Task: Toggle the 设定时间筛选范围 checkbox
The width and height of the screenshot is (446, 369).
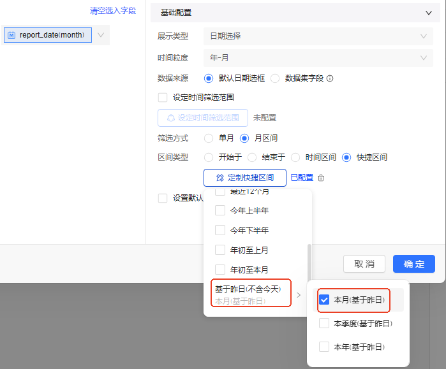Action: tap(163, 98)
